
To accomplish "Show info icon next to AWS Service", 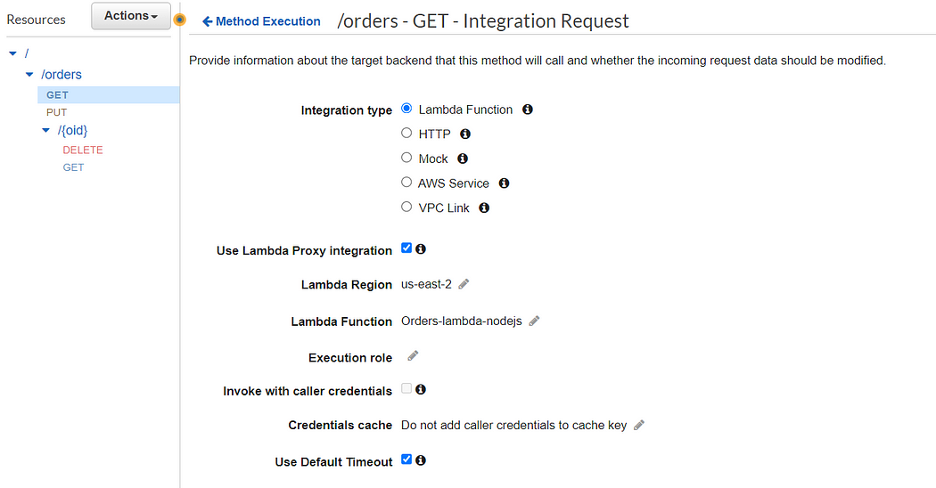I will (504, 183).
